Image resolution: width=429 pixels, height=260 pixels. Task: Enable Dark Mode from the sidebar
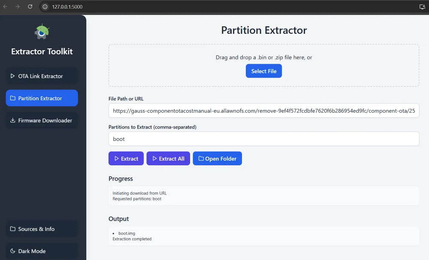coord(42,251)
